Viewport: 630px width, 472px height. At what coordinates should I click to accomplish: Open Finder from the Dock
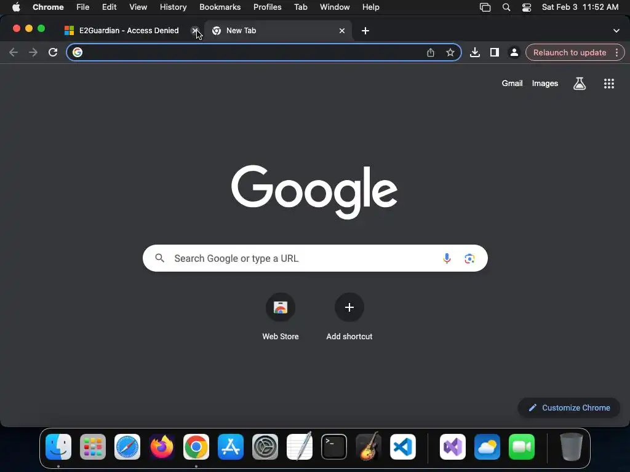click(x=58, y=447)
